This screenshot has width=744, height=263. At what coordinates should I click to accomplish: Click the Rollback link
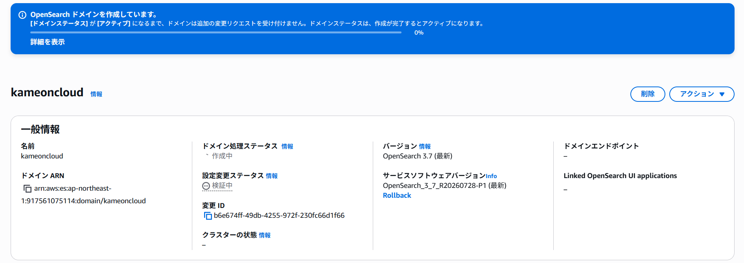click(x=397, y=195)
